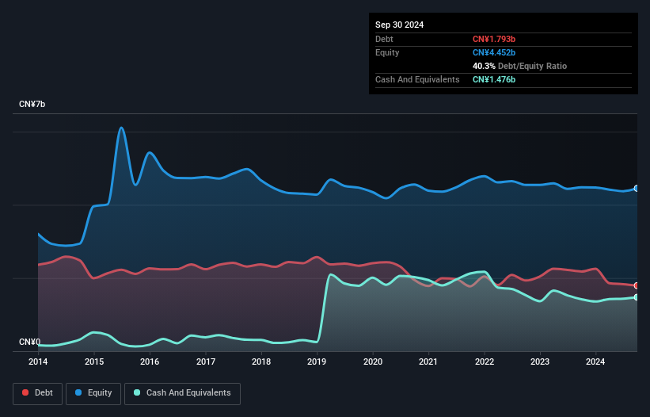The height and width of the screenshot is (417, 650).
Task: Click the 2021 x-axis label
Action: (428, 362)
